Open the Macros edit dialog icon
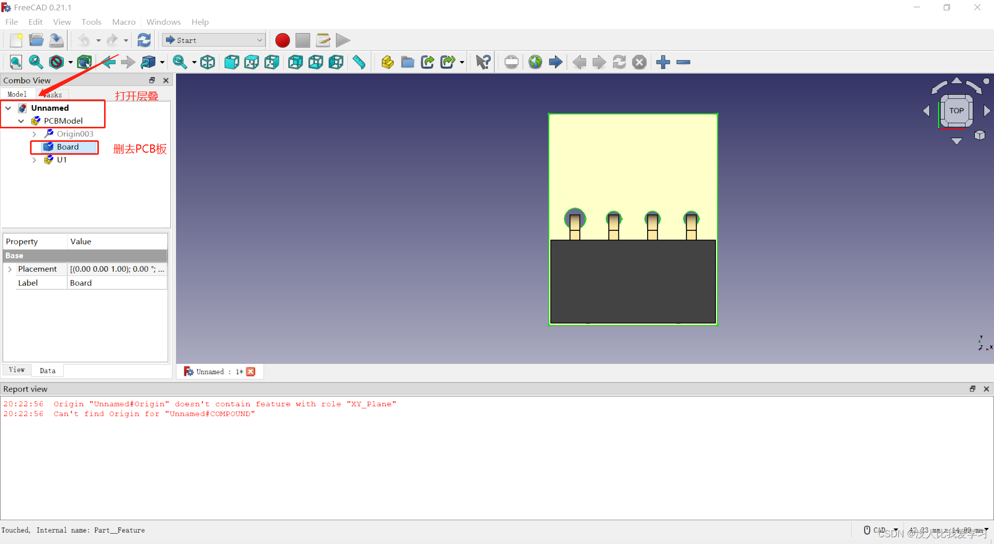The width and height of the screenshot is (994, 544). pyautogui.click(x=323, y=40)
